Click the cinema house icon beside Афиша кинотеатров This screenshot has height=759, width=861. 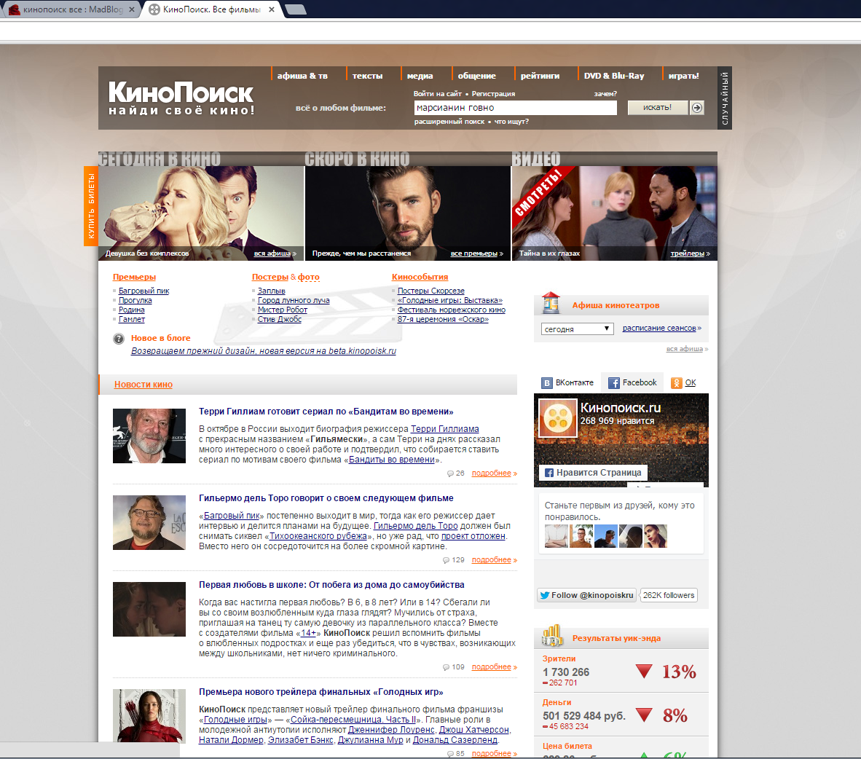pos(551,303)
